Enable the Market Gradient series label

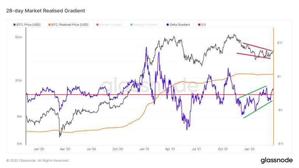pyautogui.click(x=111, y=24)
